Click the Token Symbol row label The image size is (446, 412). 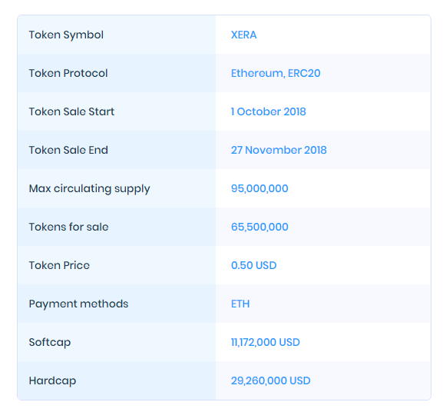coord(66,35)
